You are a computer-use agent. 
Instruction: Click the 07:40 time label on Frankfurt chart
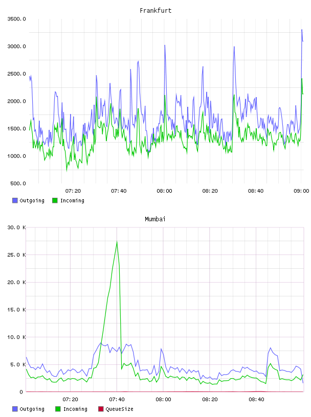pyautogui.click(x=119, y=191)
